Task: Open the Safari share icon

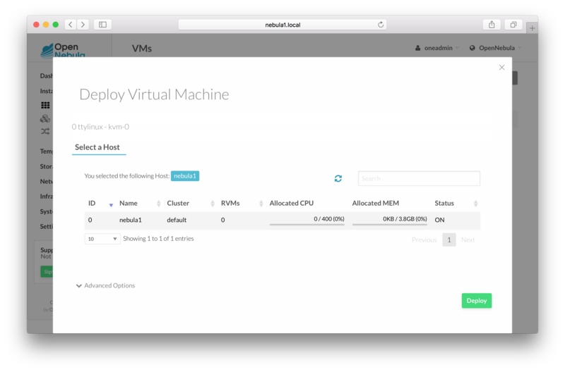Action: tap(492, 25)
